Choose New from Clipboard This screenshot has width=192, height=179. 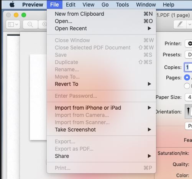(102, 14)
